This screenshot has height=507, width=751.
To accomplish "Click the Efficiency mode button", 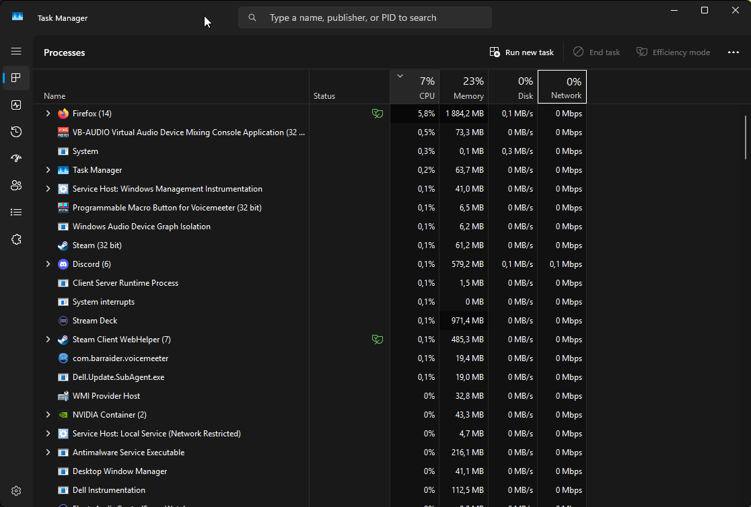I will tap(673, 52).
